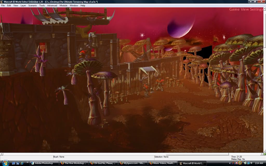The height and width of the screenshot is (166, 266).
Task: Open the View menu
Action: [x=16, y=5]
